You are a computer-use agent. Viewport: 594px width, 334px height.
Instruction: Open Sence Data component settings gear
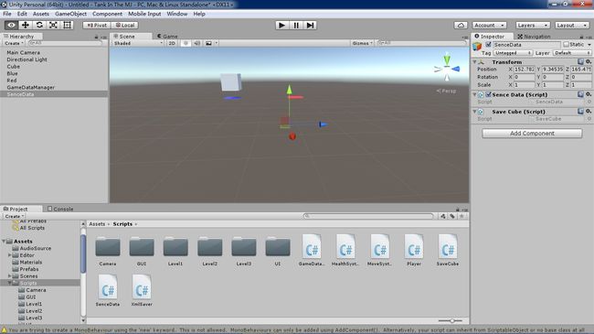588,94
